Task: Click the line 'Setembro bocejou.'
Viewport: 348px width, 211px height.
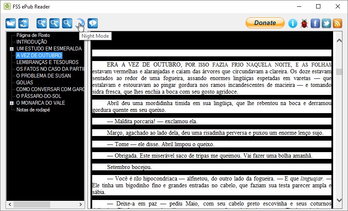Action: click(x=130, y=167)
